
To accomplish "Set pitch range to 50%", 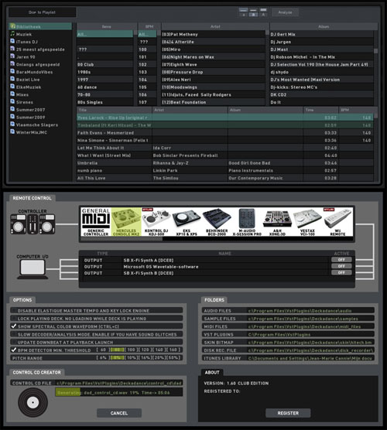I will (173, 358).
